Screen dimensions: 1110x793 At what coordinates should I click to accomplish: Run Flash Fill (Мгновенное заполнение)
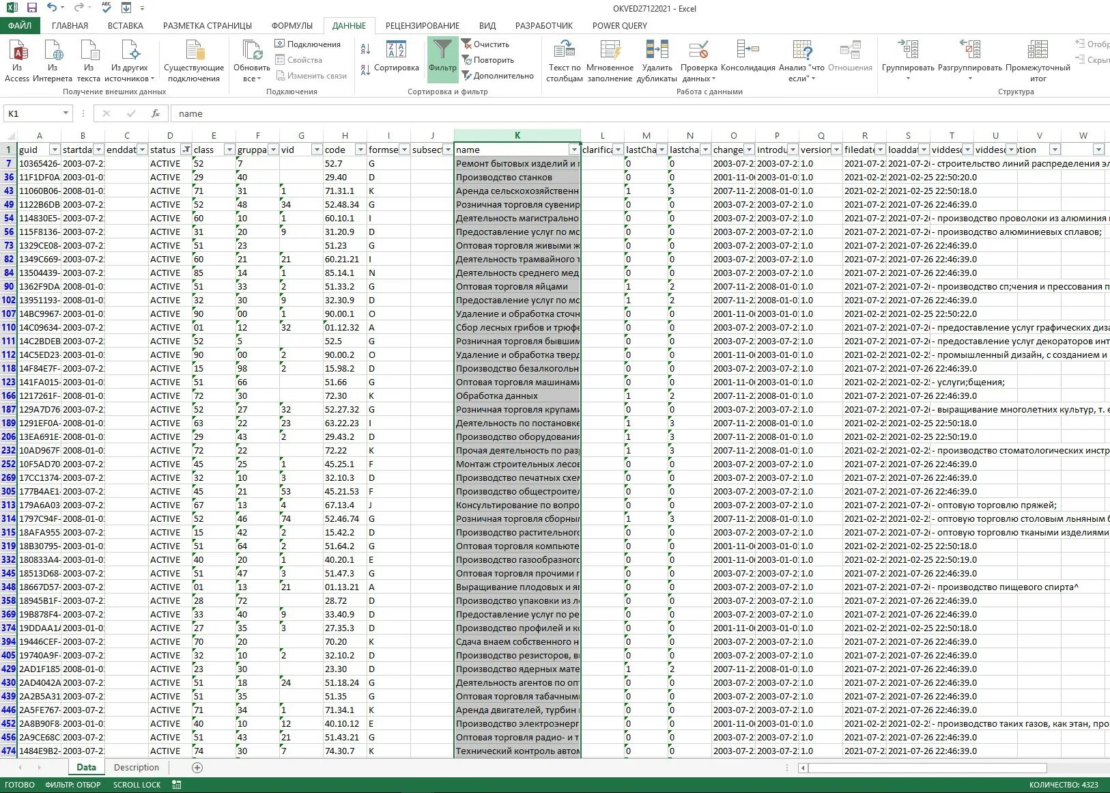[x=610, y=60]
